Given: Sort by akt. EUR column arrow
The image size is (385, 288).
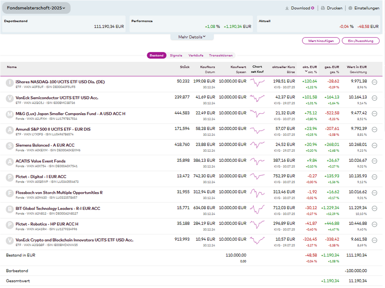Looking at the screenshot, I should (306, 72).
